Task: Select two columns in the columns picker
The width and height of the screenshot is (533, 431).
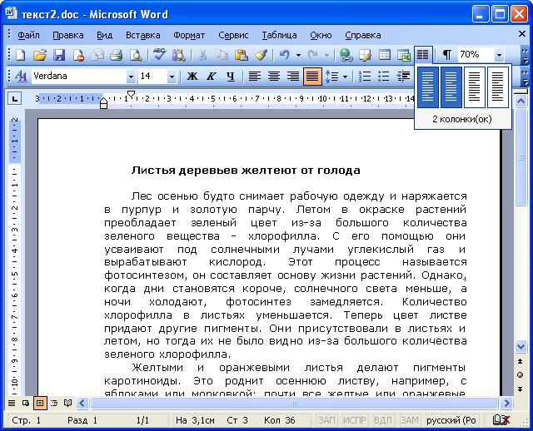Action: point(451,87)
